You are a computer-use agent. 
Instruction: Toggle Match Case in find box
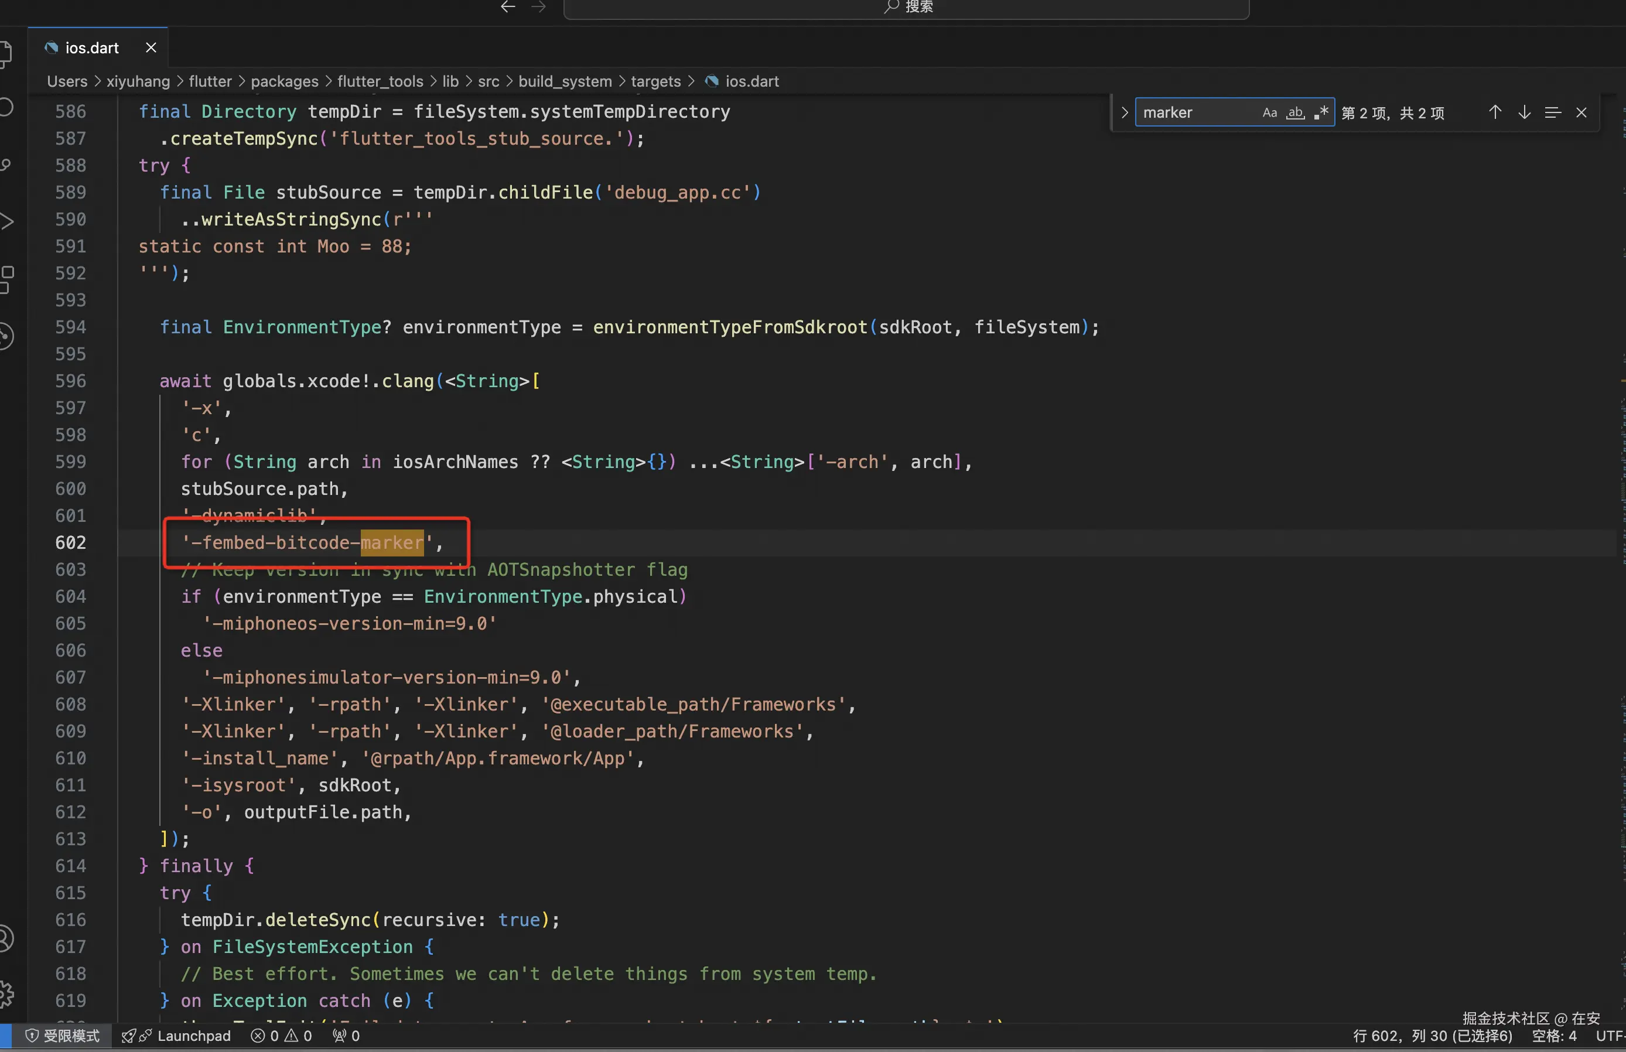coord(1269,112)
